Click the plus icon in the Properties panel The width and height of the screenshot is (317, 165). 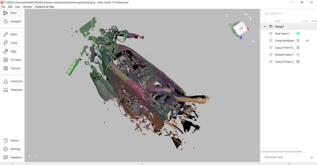coord(312,157)
